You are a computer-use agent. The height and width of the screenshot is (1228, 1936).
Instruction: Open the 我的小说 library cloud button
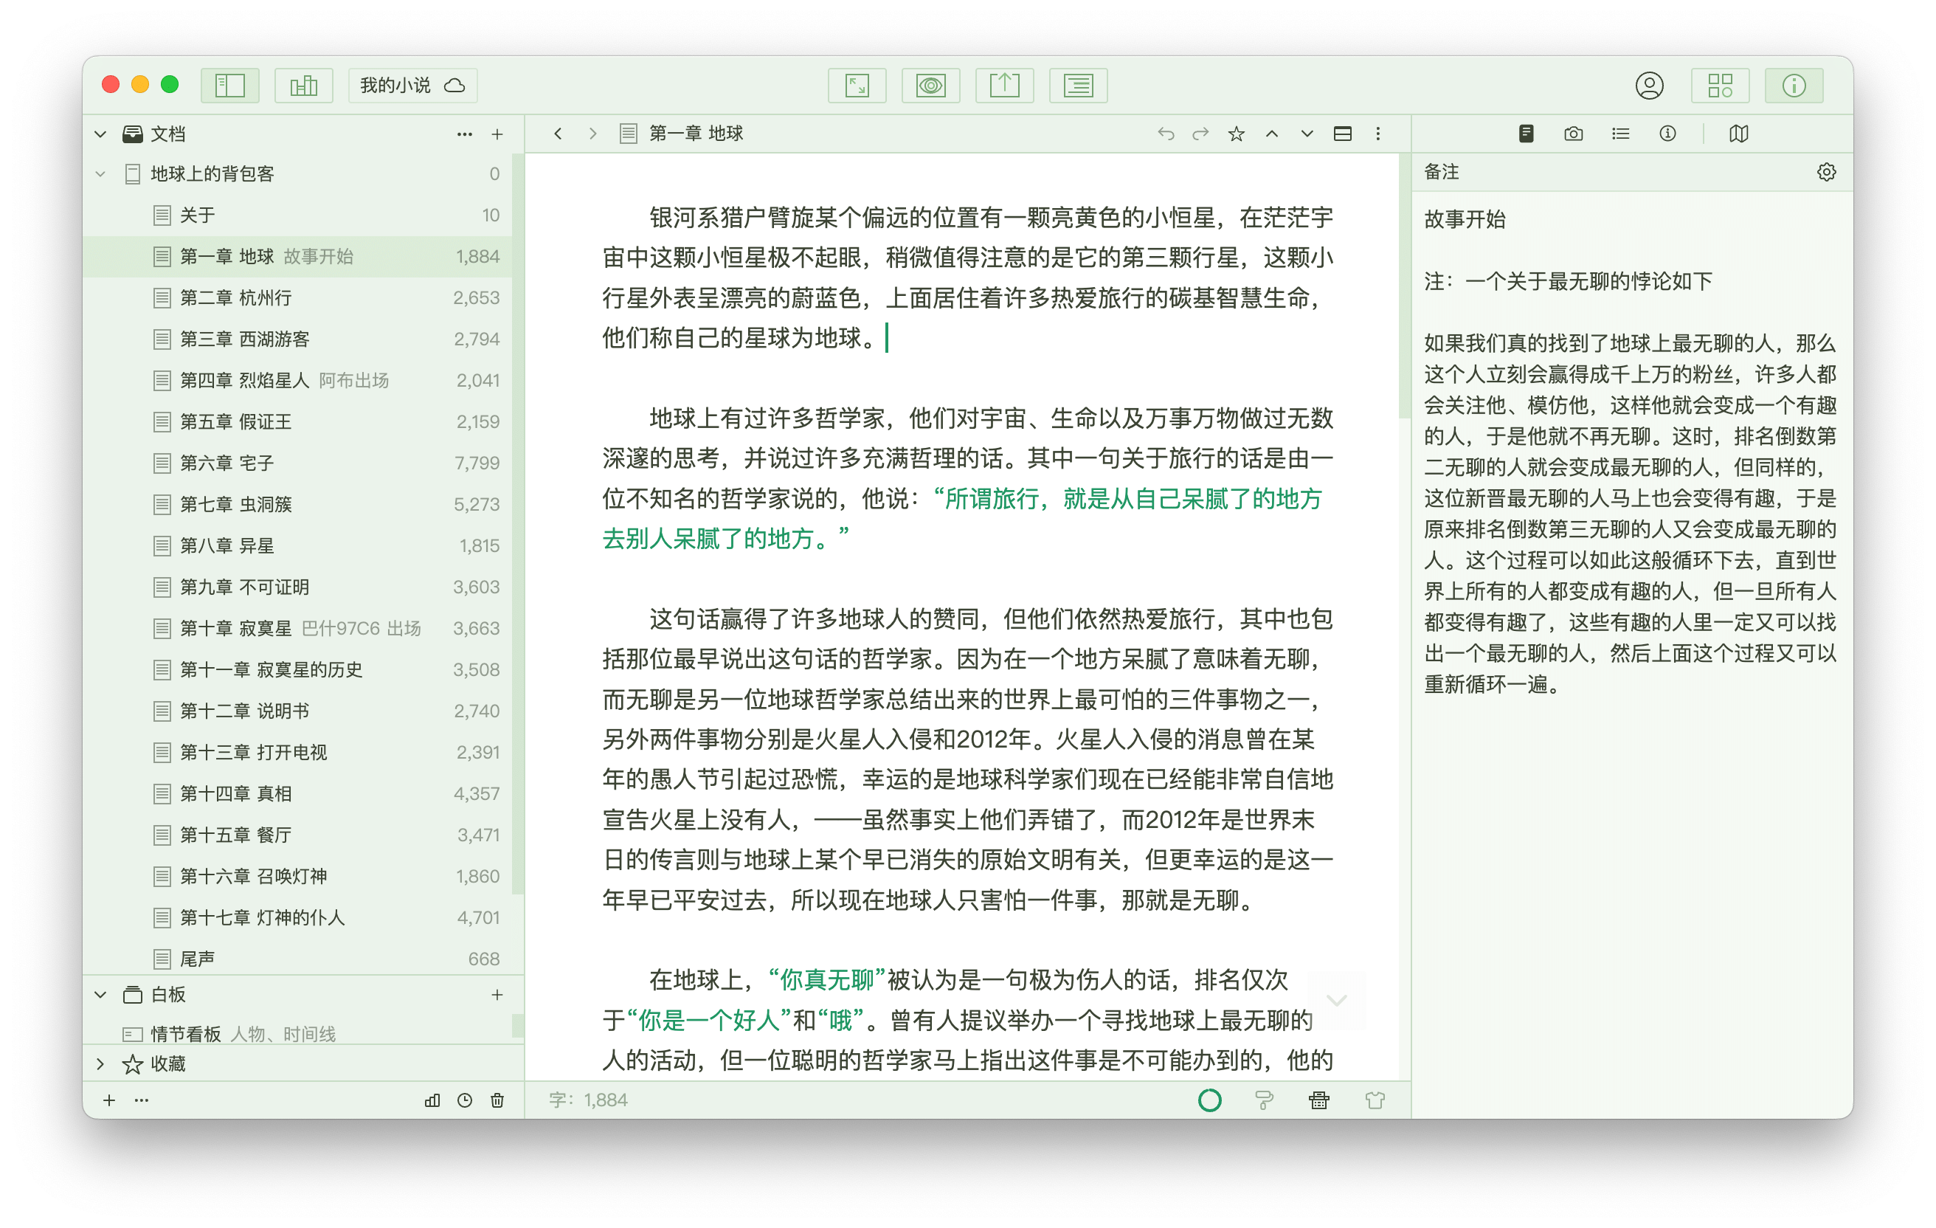coord(412,86)
